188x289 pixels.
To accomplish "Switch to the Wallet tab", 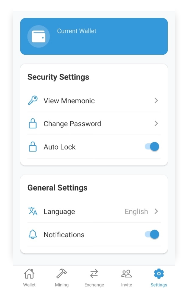I will tap(29, 278).
